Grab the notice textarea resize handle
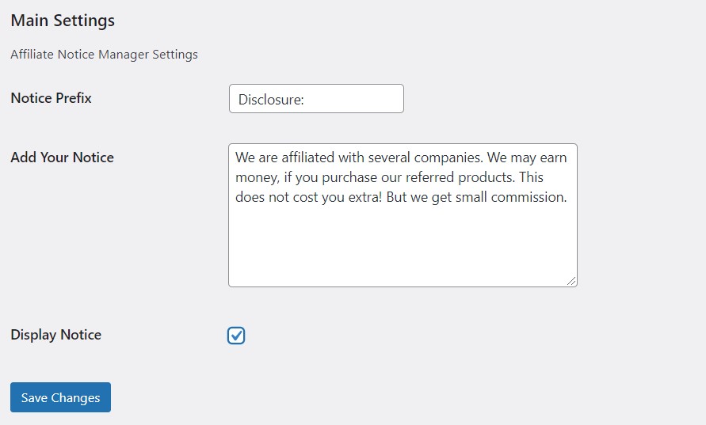The image size is (706, 425). pos(571,281)
